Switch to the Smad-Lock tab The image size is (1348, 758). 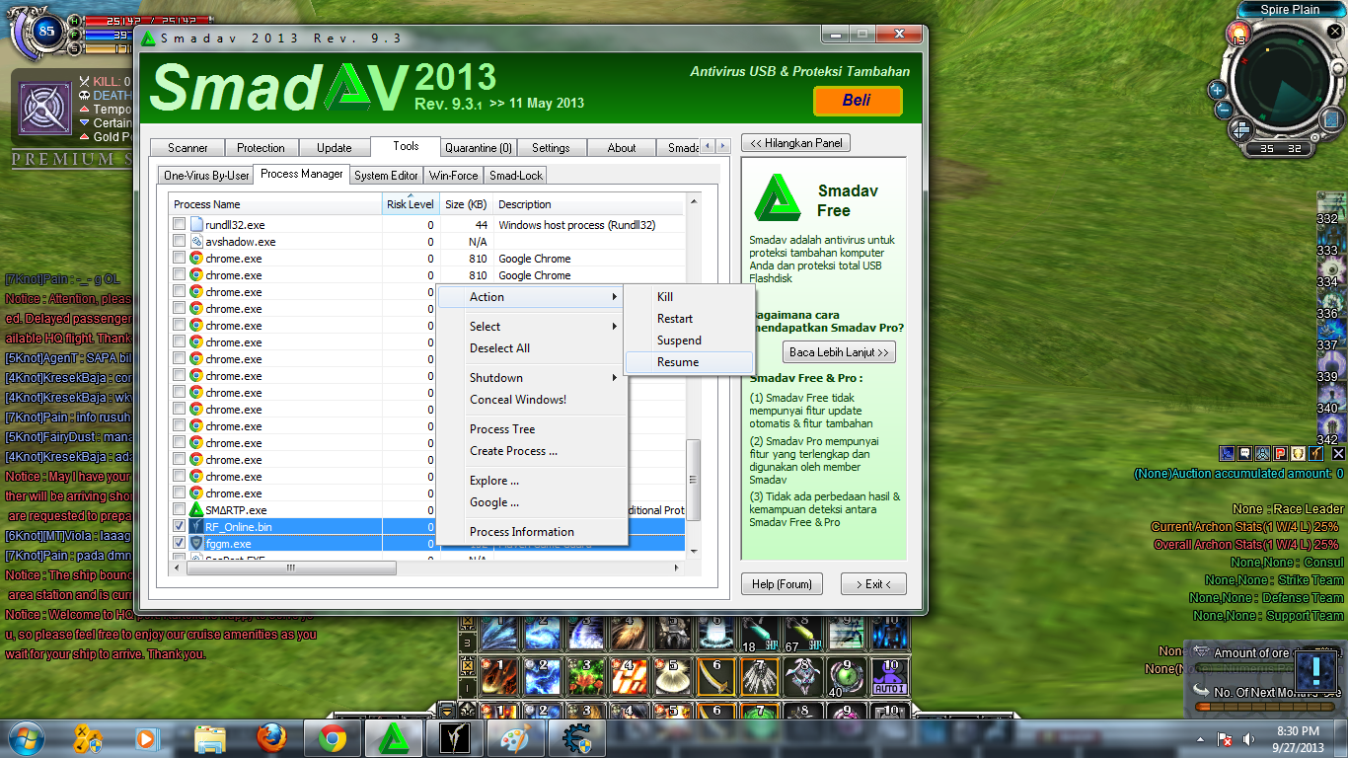514,175
